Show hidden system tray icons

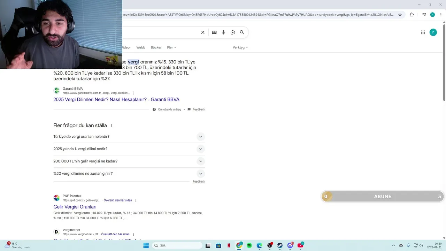393,245
